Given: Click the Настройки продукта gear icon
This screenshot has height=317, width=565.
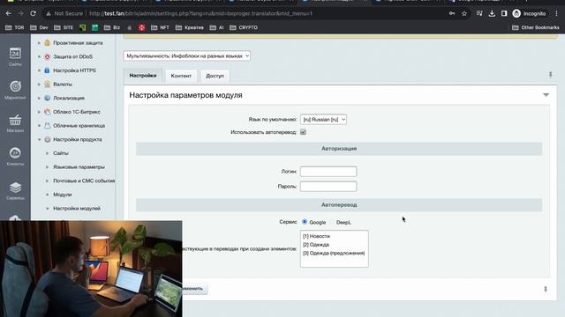Looking at the screenshot, I should click(47, 139).
